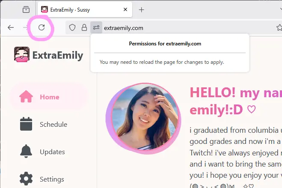Click the forward navigation arrow
This screenshot has height=188, width=282.
pyautogui.click(x=26, y=27)
